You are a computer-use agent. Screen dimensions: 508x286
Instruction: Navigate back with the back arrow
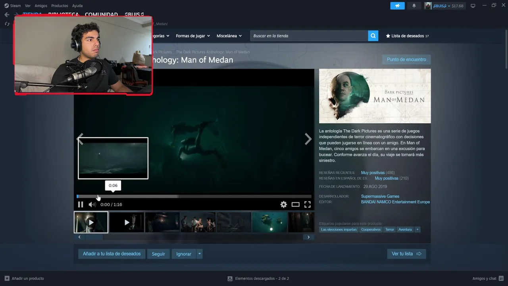pos(7,15)
